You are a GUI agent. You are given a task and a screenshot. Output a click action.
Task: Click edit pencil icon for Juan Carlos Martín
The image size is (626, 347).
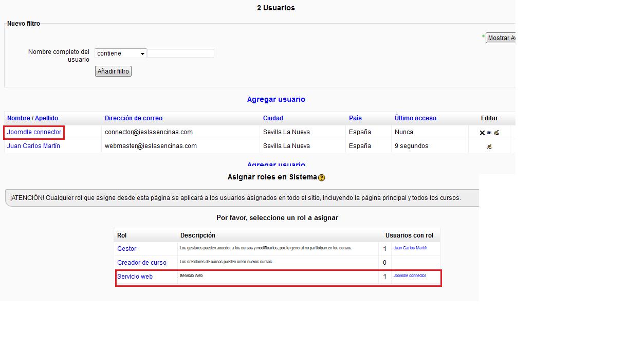click(x=489, y=147)
